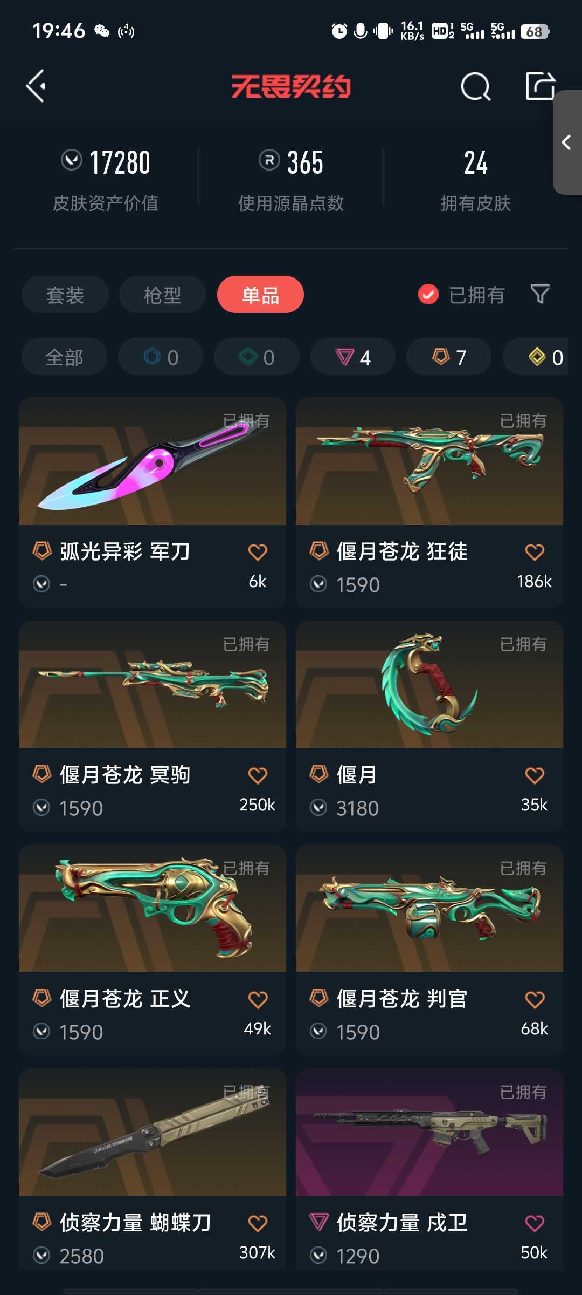The width and height of the screenshot is (582, 1295).
Task: Tap the back arrow icon
Action: click(37, 86)
